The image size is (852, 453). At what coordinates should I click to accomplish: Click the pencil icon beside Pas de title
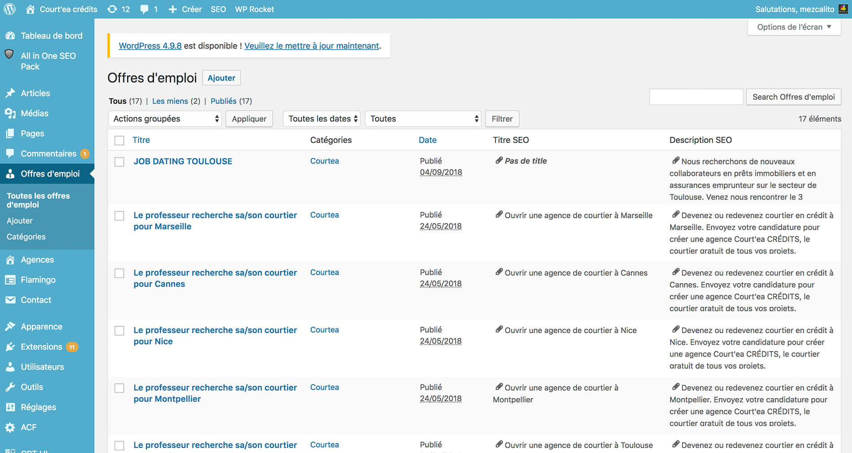[499, 160]
